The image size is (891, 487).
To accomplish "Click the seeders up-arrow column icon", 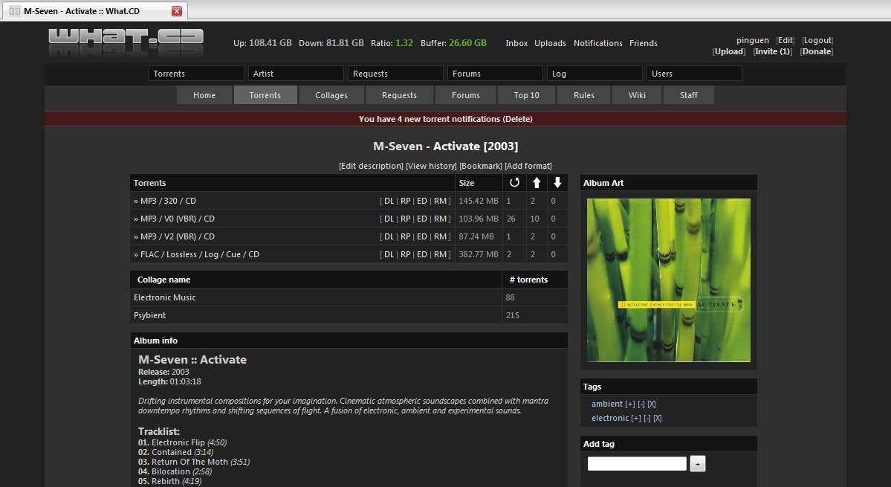I will [537, 182].
